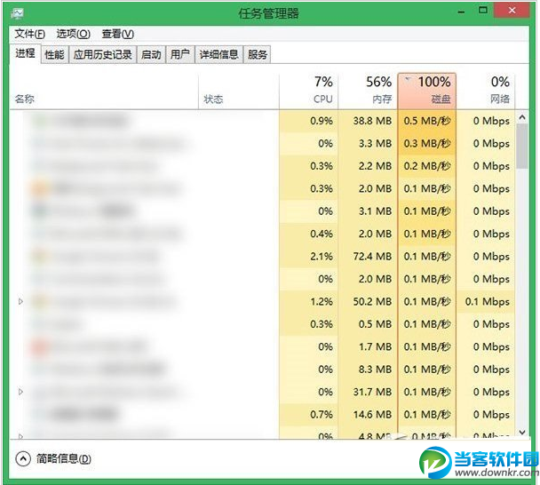
Task: Minimize the 任务管理器 window
Action: point(462,12)
